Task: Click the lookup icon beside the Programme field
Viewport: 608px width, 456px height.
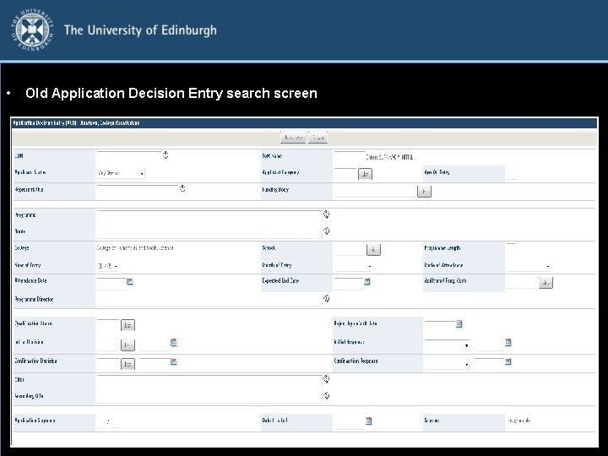Action: (x=327, y=214)
